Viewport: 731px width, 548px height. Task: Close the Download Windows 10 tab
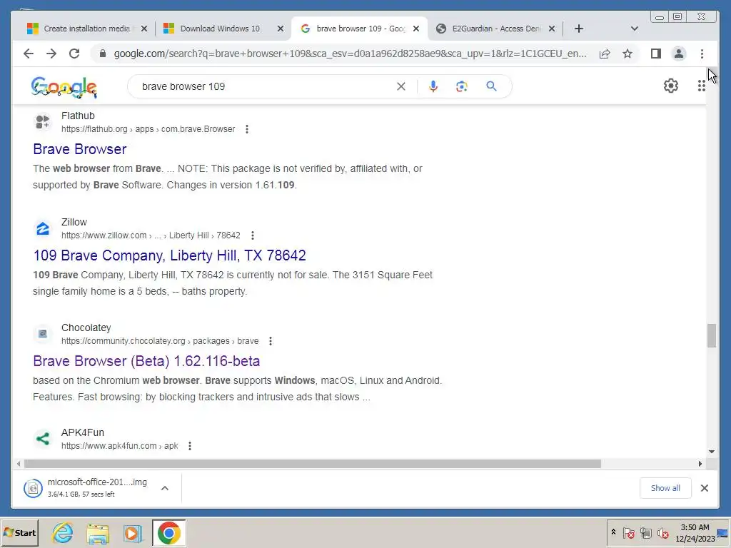[x=280, y=29]
